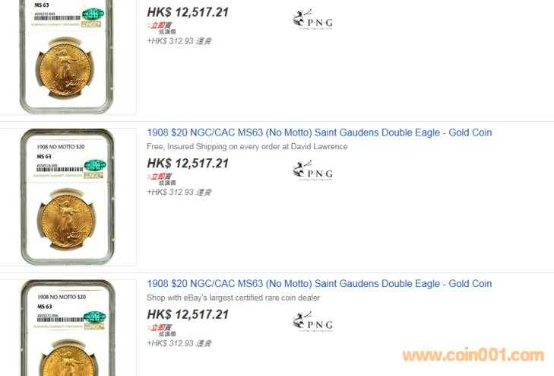Click the Shop with eBay's largest certified rare coin dealer subtitle

click(x=233, y=298)
